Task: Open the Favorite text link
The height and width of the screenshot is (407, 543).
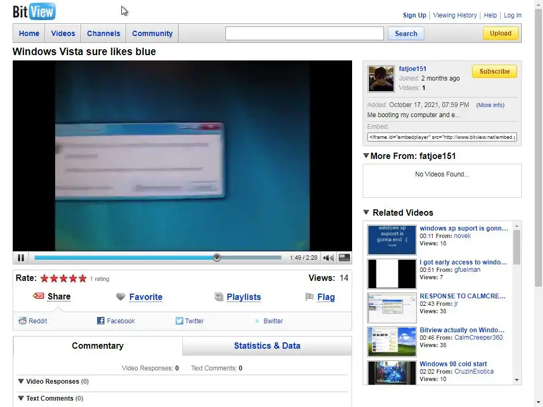Action: click(146, 297)
